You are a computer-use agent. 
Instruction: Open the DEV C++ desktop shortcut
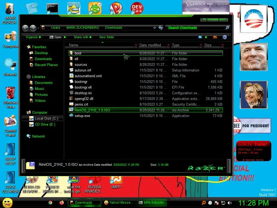point(137,8)
